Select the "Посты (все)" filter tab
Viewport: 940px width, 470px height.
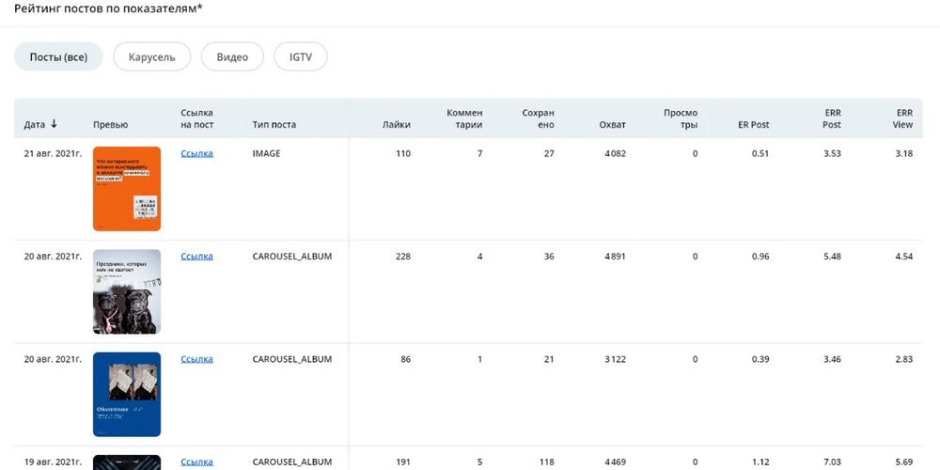[x=58, y=57]
